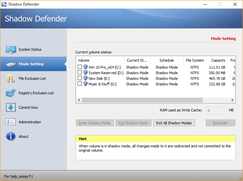Click the Registry Exclusion List cubes icon
Viewport: 243px width, 181px height.
click(x=11, y=93)
